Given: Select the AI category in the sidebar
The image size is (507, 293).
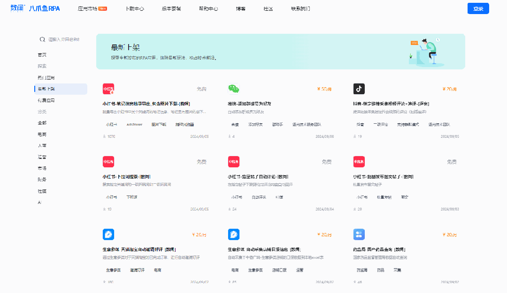Looking at the screenshot, I should 40,202.
